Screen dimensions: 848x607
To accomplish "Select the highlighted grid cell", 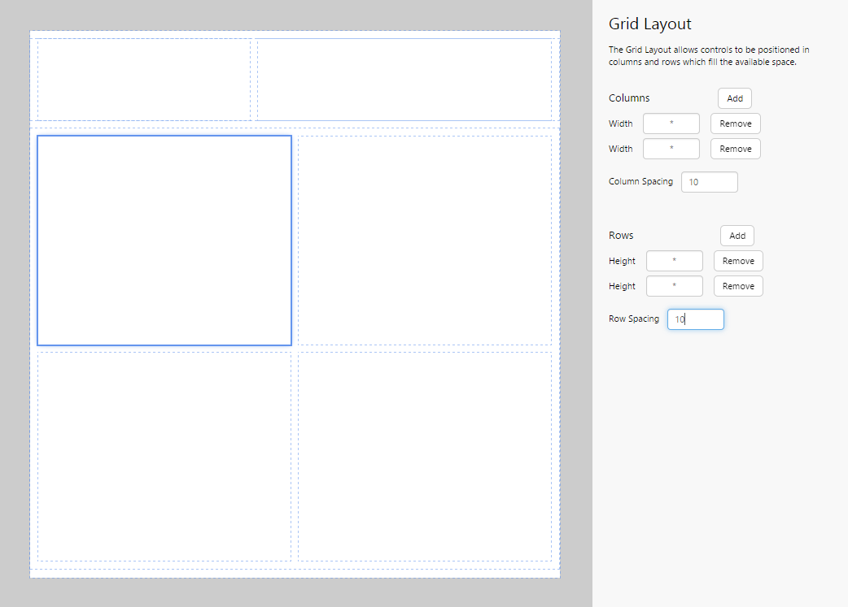I will click(164, 240).
